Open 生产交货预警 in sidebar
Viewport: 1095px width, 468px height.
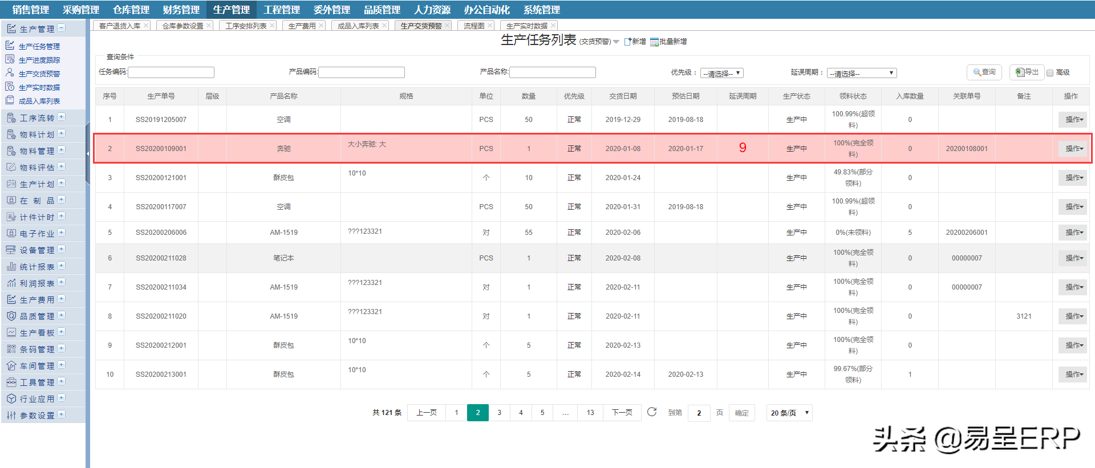[x=39, y=74]
